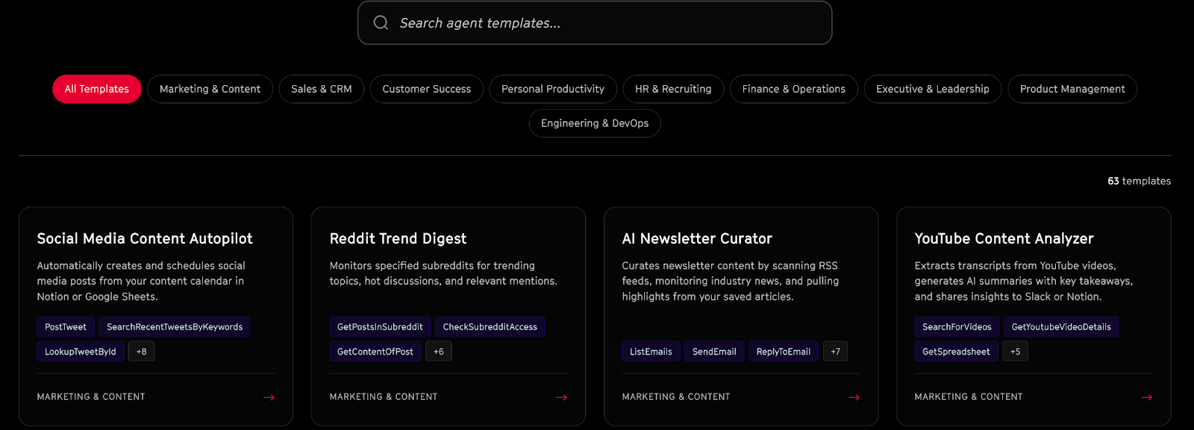This screenshot has width=1194, height=430.
Task: Click the ListEmails tag
Action: pyautogui.click(x=651, y=352)
